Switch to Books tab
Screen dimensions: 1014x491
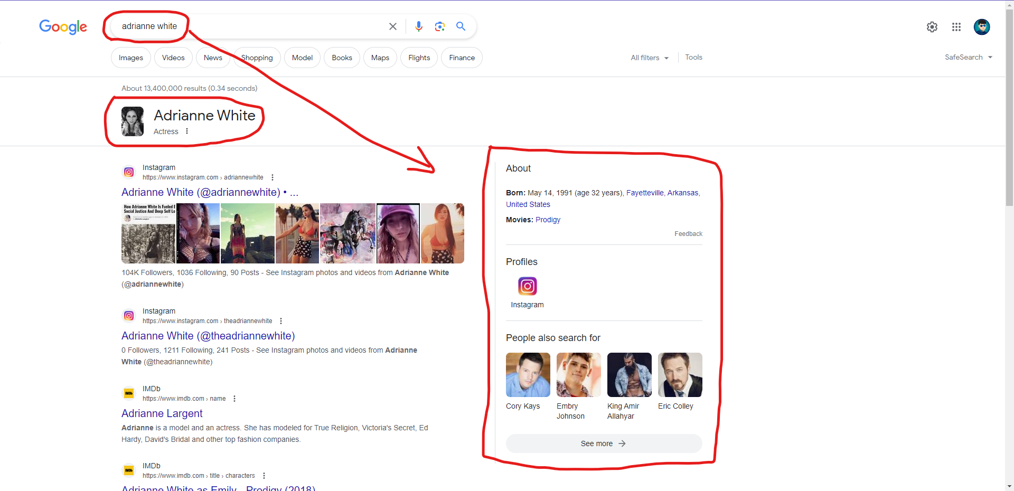[x=342, y=58]
